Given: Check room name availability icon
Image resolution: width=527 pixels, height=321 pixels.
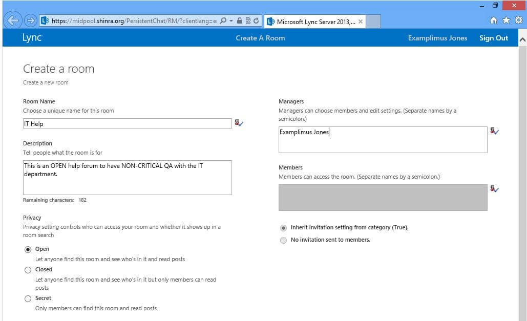Looking at the screenshot, I should click(x=239, y=123).
